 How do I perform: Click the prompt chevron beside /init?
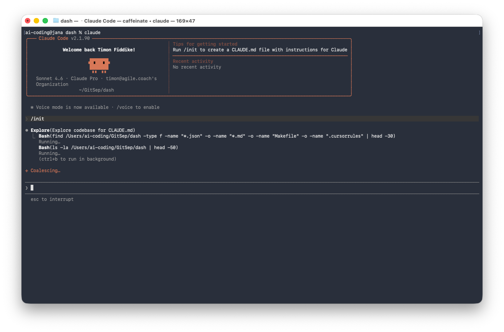point(26,119)
